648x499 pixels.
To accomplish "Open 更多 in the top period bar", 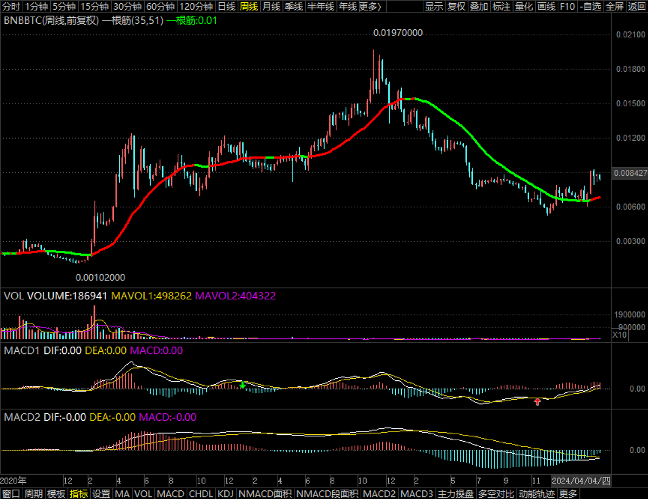I will 369,7.
